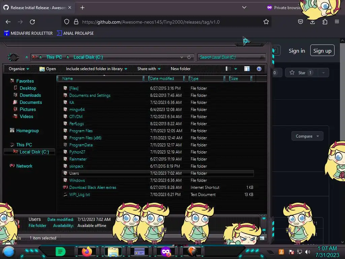345x259 pixels.
Task: Select Desktop in Favorites
Action: tap(28, 88)
